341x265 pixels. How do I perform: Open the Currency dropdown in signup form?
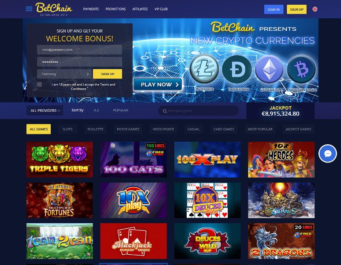point(64,74)
